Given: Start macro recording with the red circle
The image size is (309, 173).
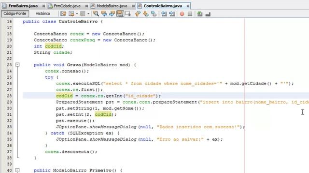Looking at the screenshot, I should (x=182, y=14).
